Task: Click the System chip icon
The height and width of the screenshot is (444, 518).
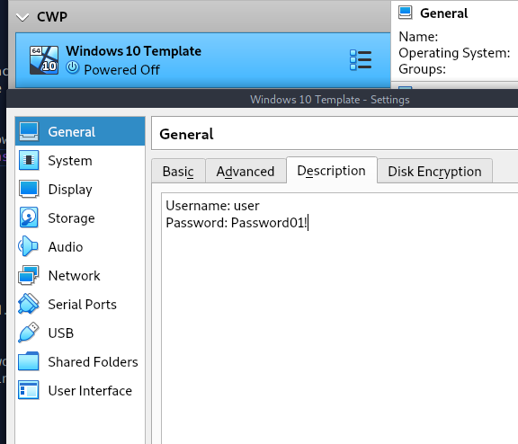Action: pyautogui.click(x=29, y=160)
